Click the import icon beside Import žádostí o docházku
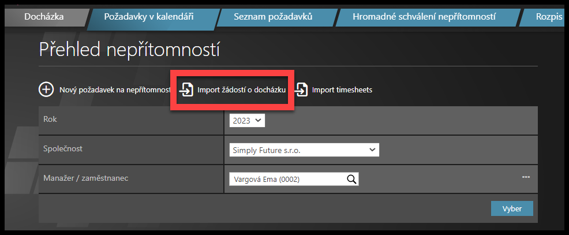The height and width of the screenshot is (235, 569). tap(186, 90)
